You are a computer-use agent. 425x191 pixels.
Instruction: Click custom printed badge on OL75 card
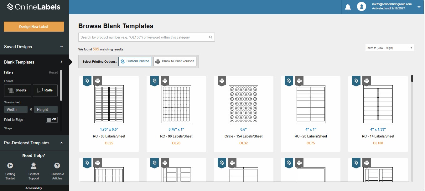tap(289, 80)
